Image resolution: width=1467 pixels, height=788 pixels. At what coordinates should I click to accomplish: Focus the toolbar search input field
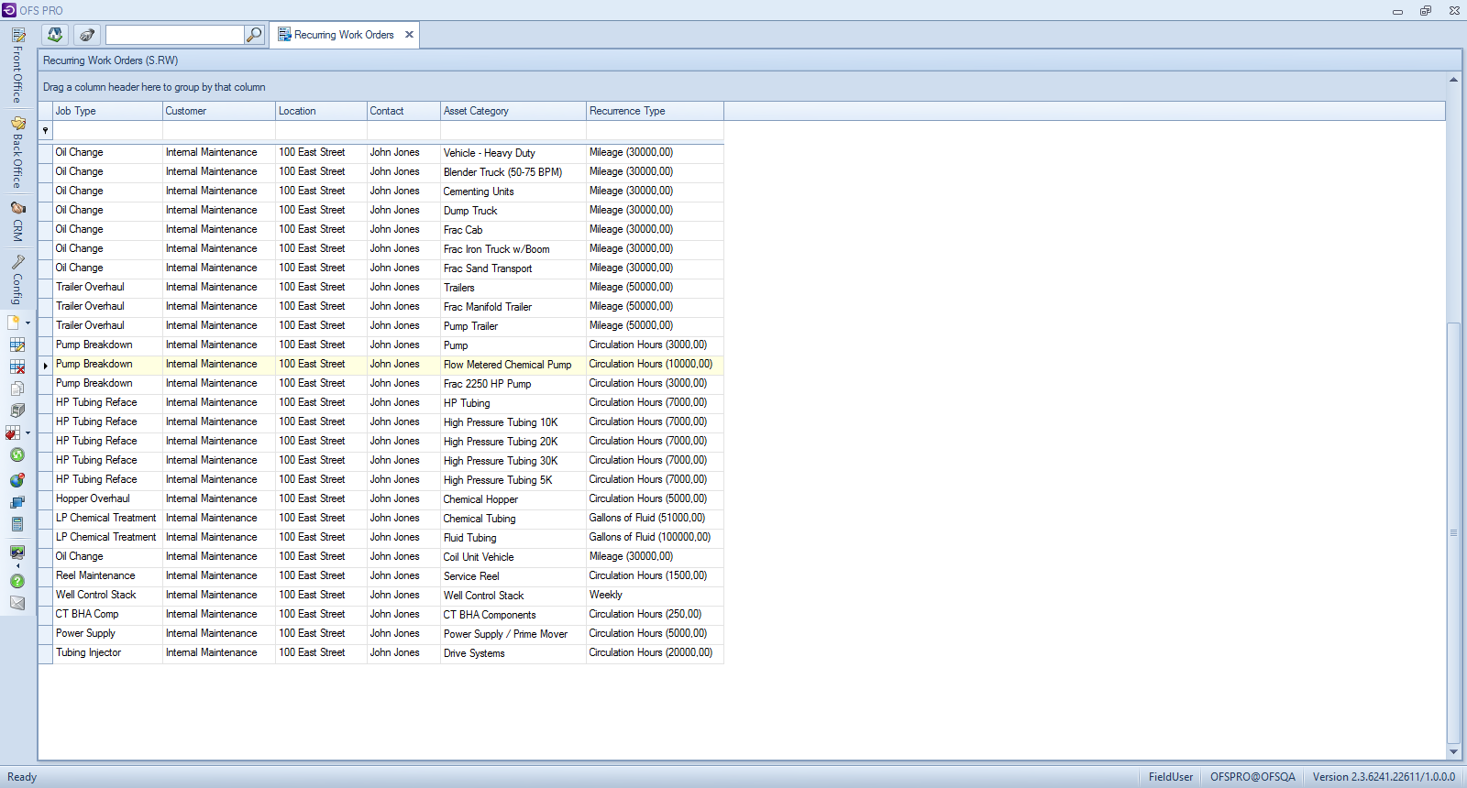pyautogui.click(x=175, y=35)
